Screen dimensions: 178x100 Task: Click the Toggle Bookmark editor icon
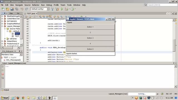click(62, 17)
